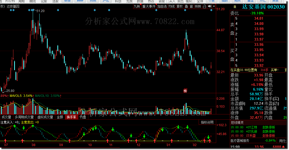The width and height of the screenshot is (289, 150).
Task: Click the 预测 button in chart toolbar
Action: [198, 6]
